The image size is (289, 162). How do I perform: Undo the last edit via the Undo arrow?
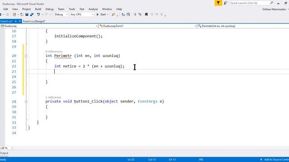pos(38,14)
